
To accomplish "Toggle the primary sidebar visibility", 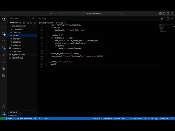I will coord(161,13).
